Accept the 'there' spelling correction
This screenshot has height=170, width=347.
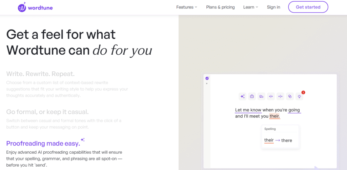(286, 140)
